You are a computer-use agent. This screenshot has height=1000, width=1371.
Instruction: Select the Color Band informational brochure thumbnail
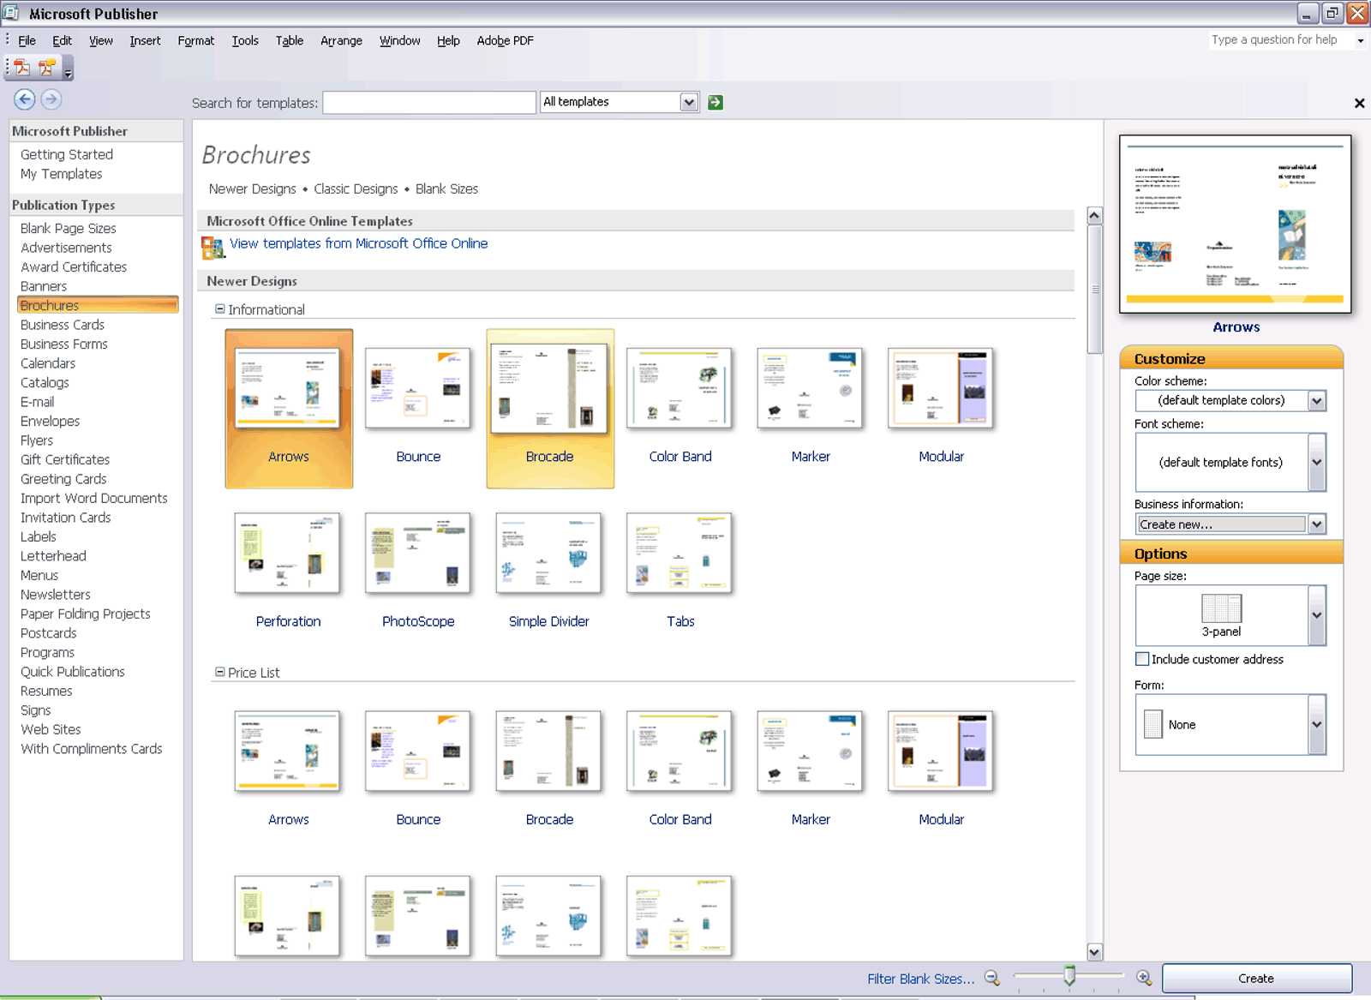680,387
